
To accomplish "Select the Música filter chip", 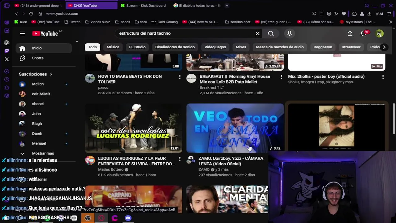I will [x=113, y=47].
